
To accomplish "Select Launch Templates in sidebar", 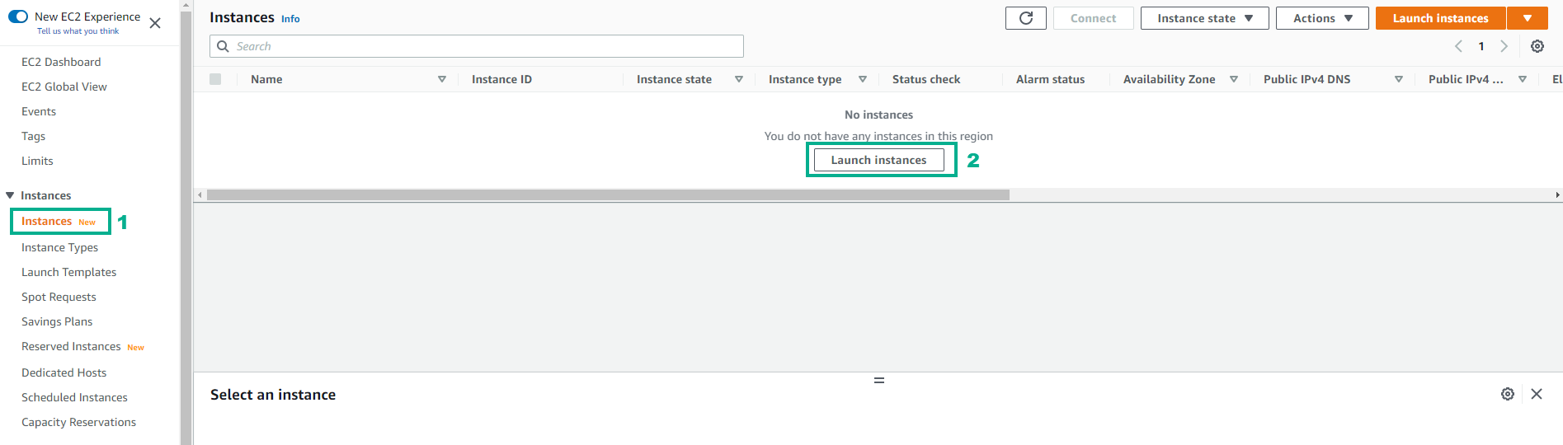I will [x=68, y=272].
